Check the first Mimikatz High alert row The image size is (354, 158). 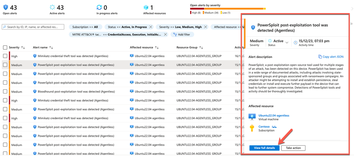click(5, 56)
